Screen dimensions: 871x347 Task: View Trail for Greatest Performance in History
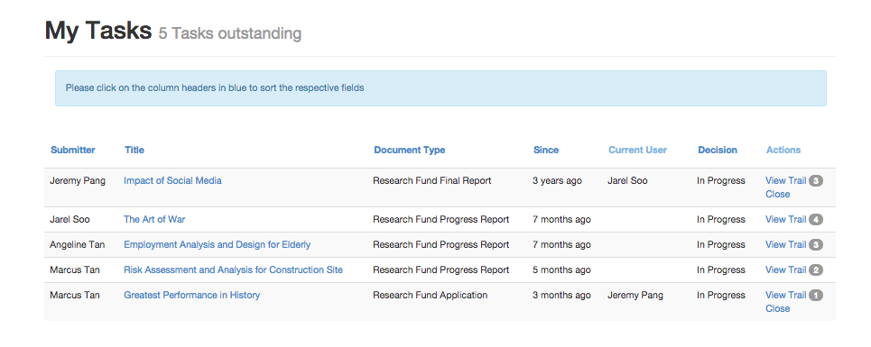pos(785,295)
